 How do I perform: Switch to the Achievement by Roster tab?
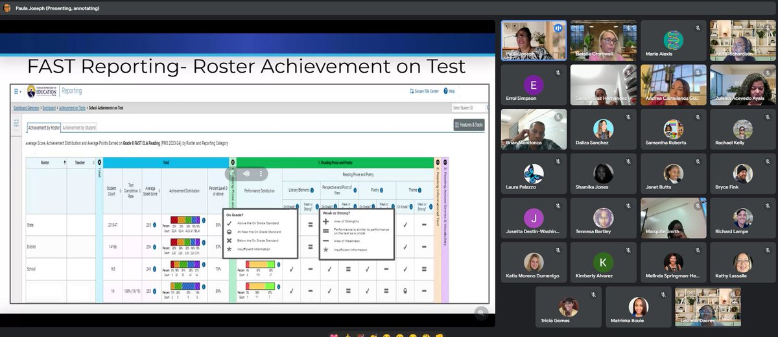44,128
